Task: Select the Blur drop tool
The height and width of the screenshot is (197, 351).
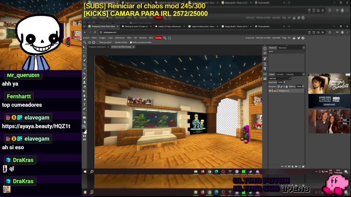Action: click(x=84, y=95)
